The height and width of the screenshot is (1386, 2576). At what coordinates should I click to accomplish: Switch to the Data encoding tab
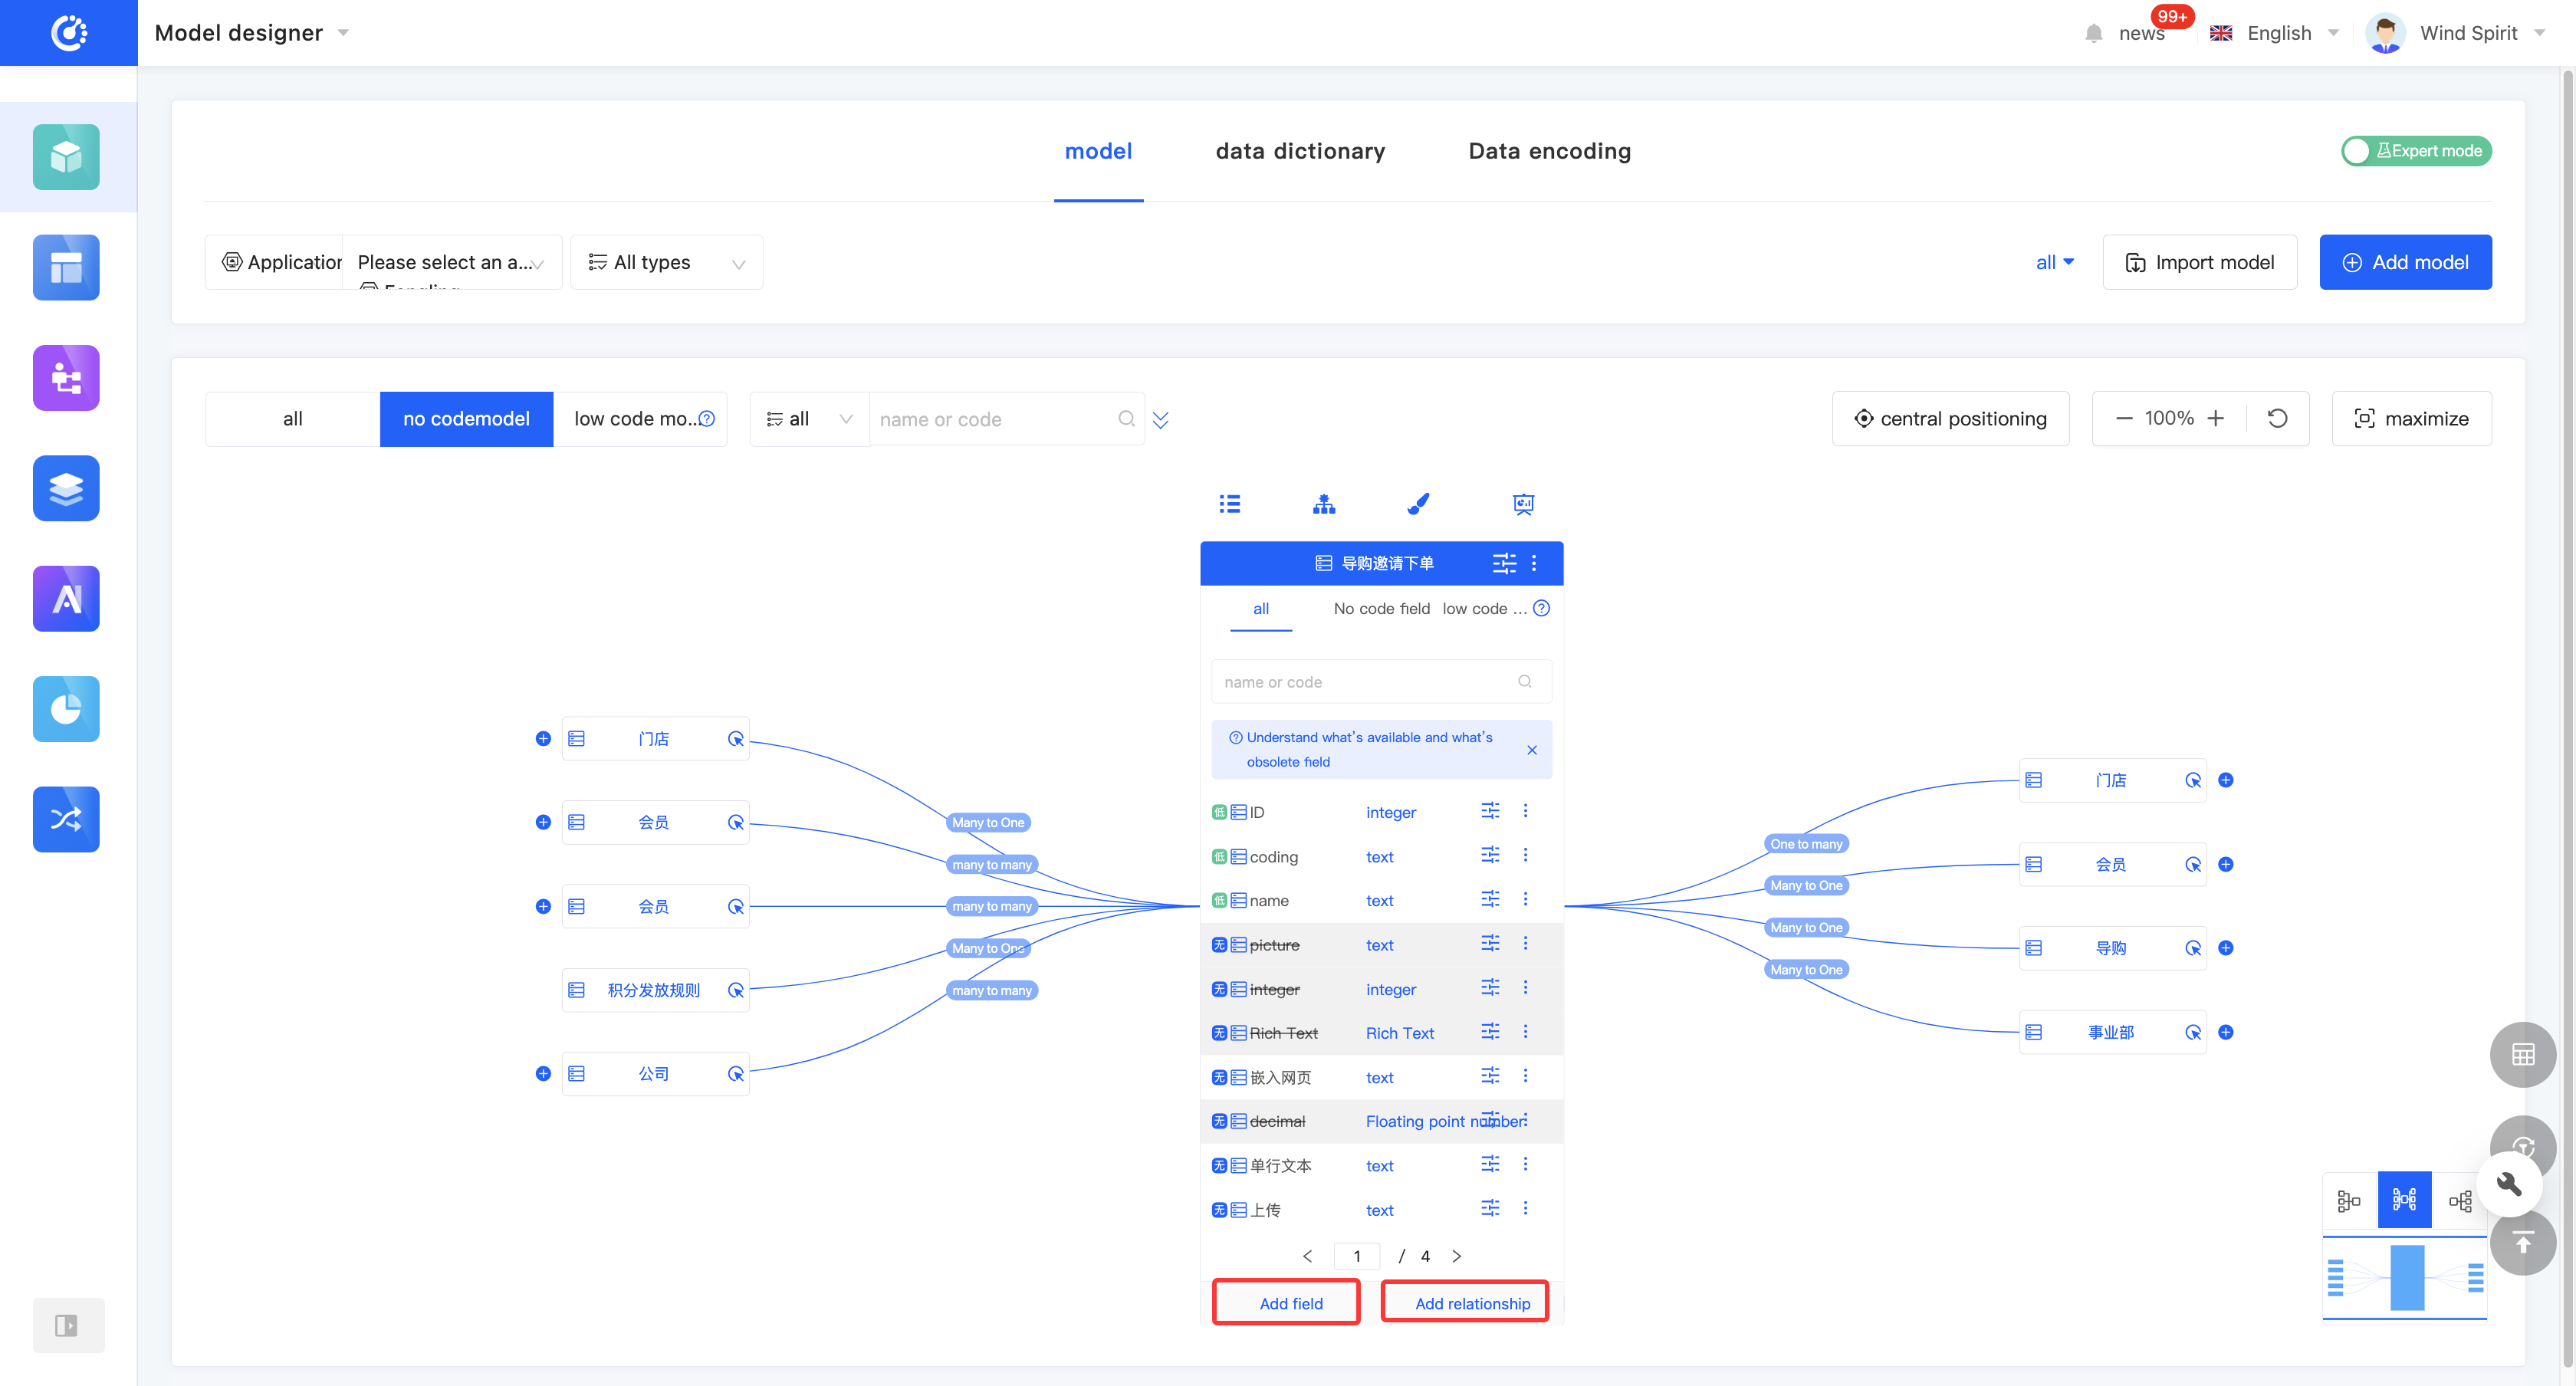click(x=1549, y=151)
